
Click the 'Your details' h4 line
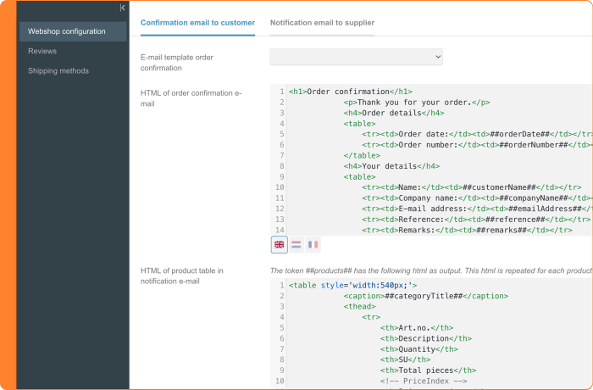tap(391, 166)
